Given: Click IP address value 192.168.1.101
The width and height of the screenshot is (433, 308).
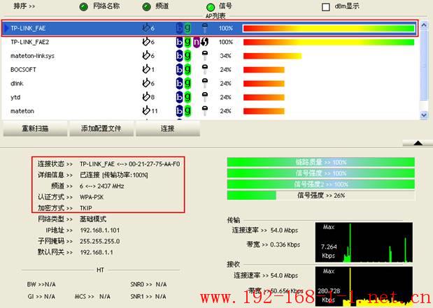Looking at the screenshot, I should pyautogui.click(x=100, y=230).
